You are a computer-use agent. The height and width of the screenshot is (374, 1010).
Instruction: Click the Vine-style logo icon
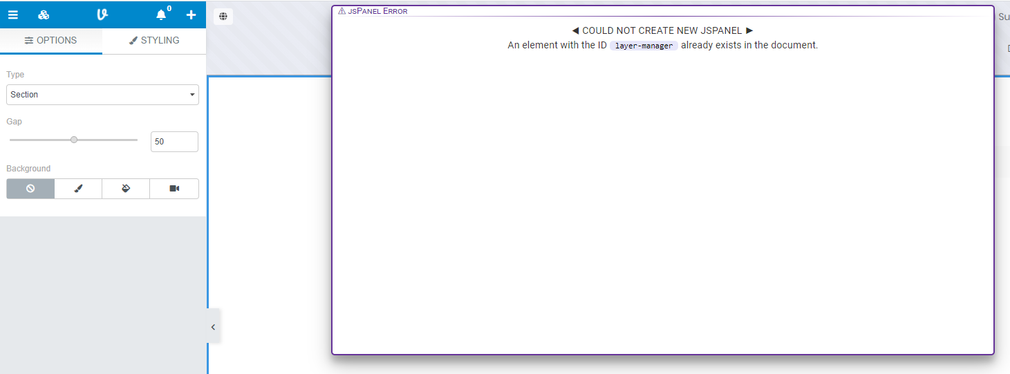[x=102, y=15]
